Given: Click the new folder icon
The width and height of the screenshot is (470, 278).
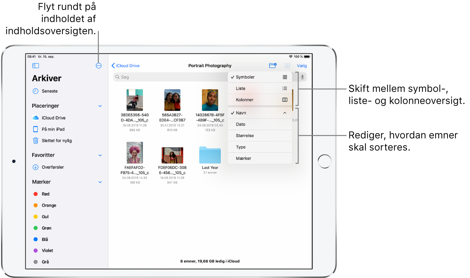Looking at the screenshot, I should pos(273,66).
